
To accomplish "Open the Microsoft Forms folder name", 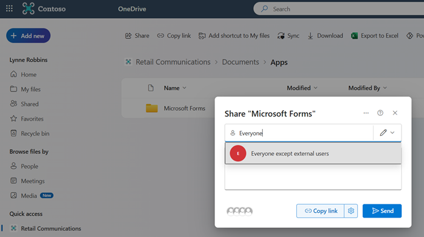I will click(184, 108).
